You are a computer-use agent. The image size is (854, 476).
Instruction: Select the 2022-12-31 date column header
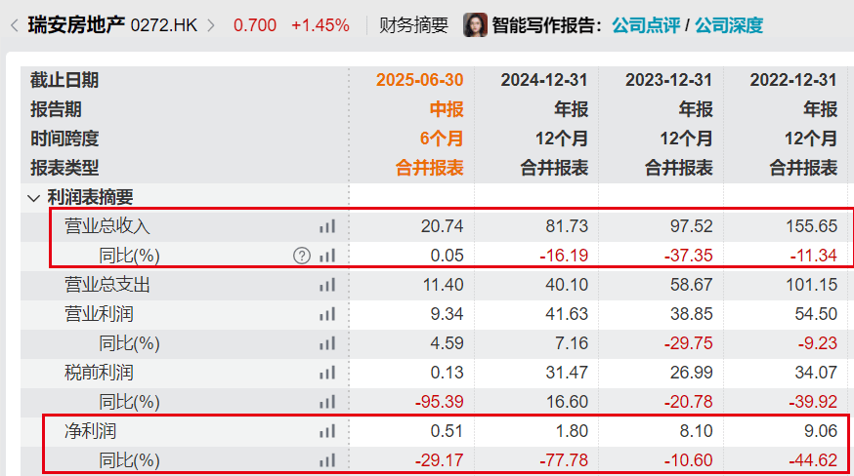[793, 80]
